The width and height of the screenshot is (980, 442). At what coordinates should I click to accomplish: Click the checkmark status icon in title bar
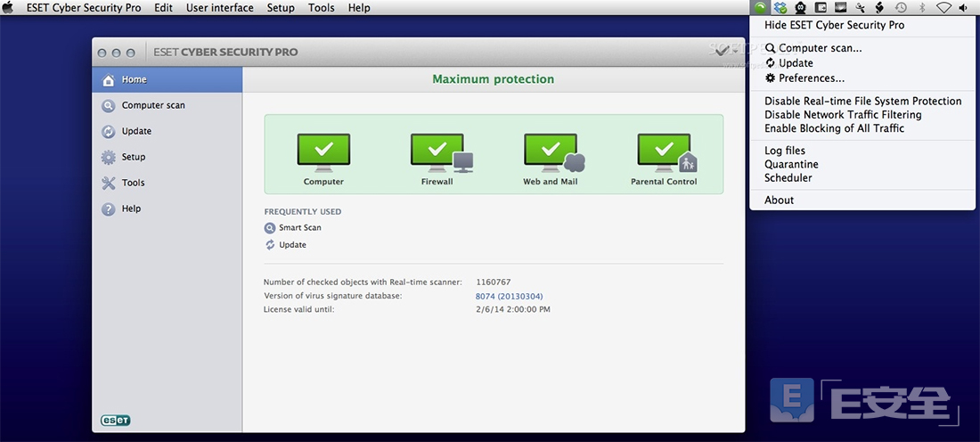[722, 51]
